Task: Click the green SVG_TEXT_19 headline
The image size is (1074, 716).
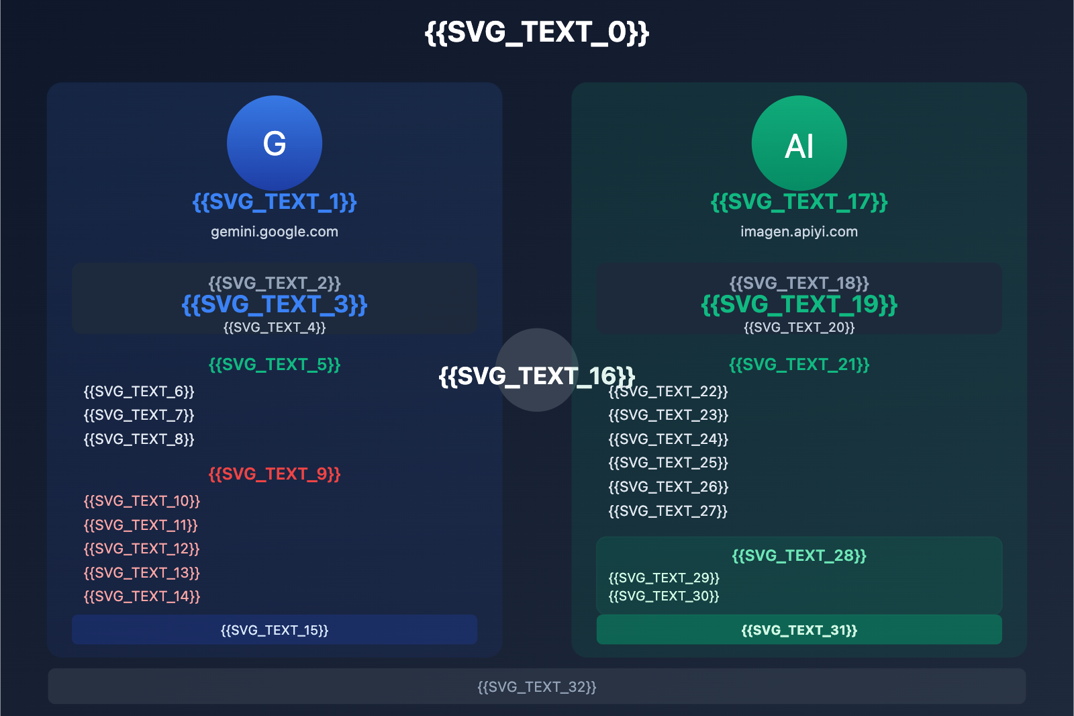Action: pos(799,305)
